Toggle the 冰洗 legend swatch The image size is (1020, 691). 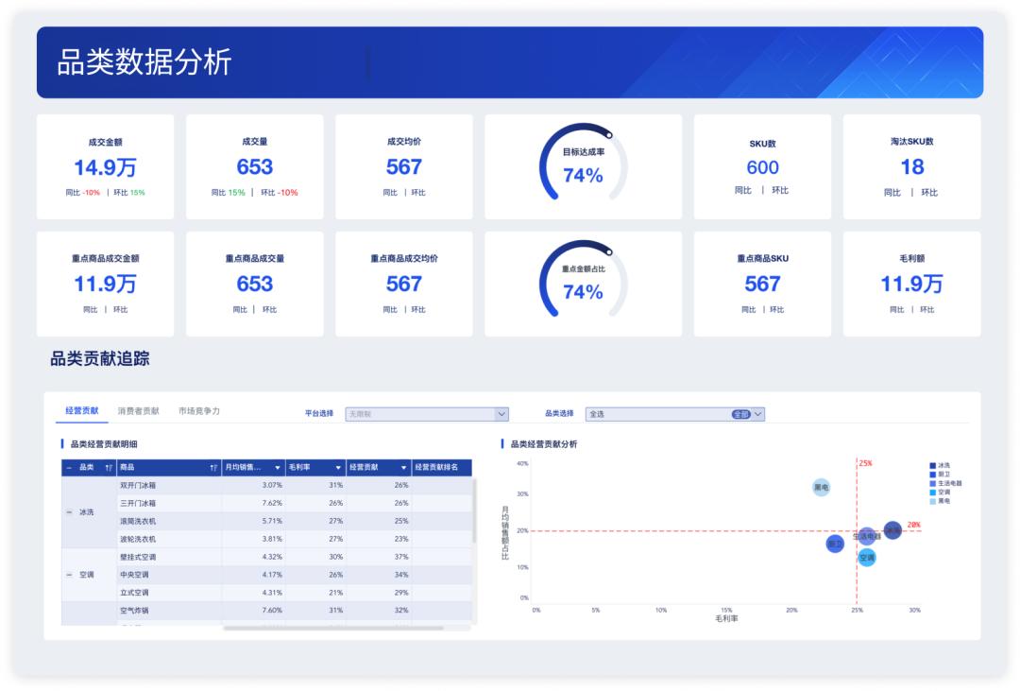tap(933, 466)
